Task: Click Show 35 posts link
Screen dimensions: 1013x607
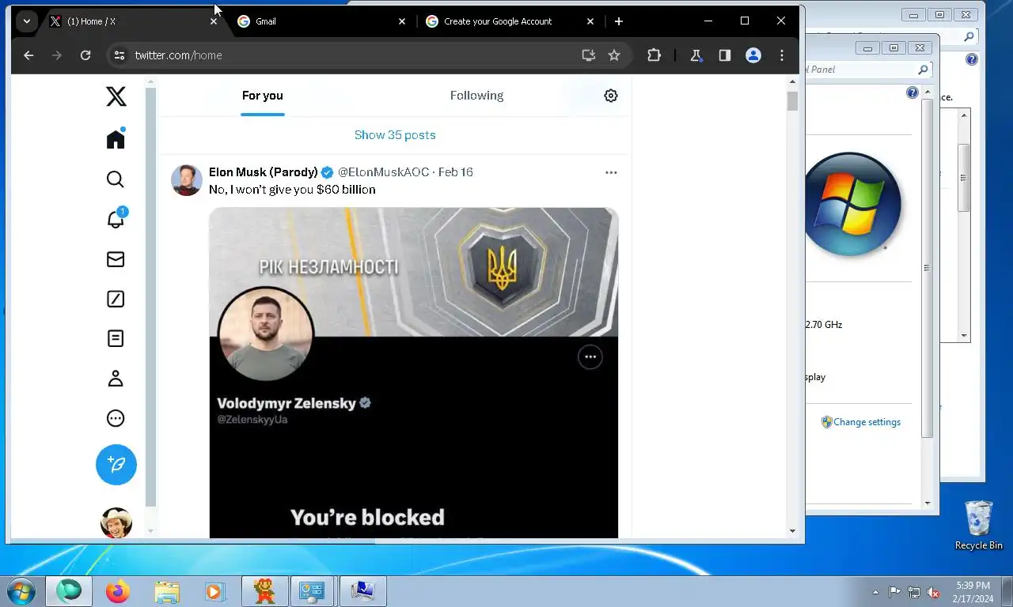Action: [x=395, y=135]
